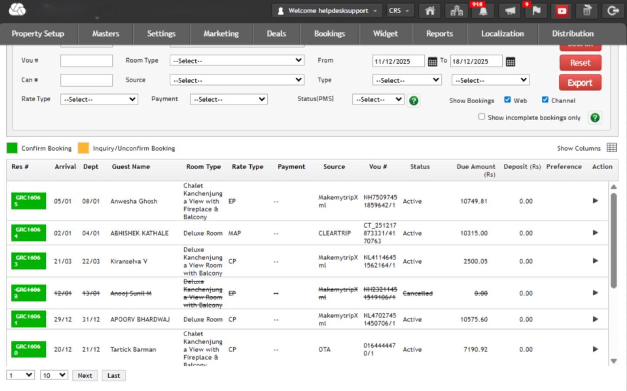Open the Bookings menu
This screenshot has width=627, height=391.
(x=330, y=34)
